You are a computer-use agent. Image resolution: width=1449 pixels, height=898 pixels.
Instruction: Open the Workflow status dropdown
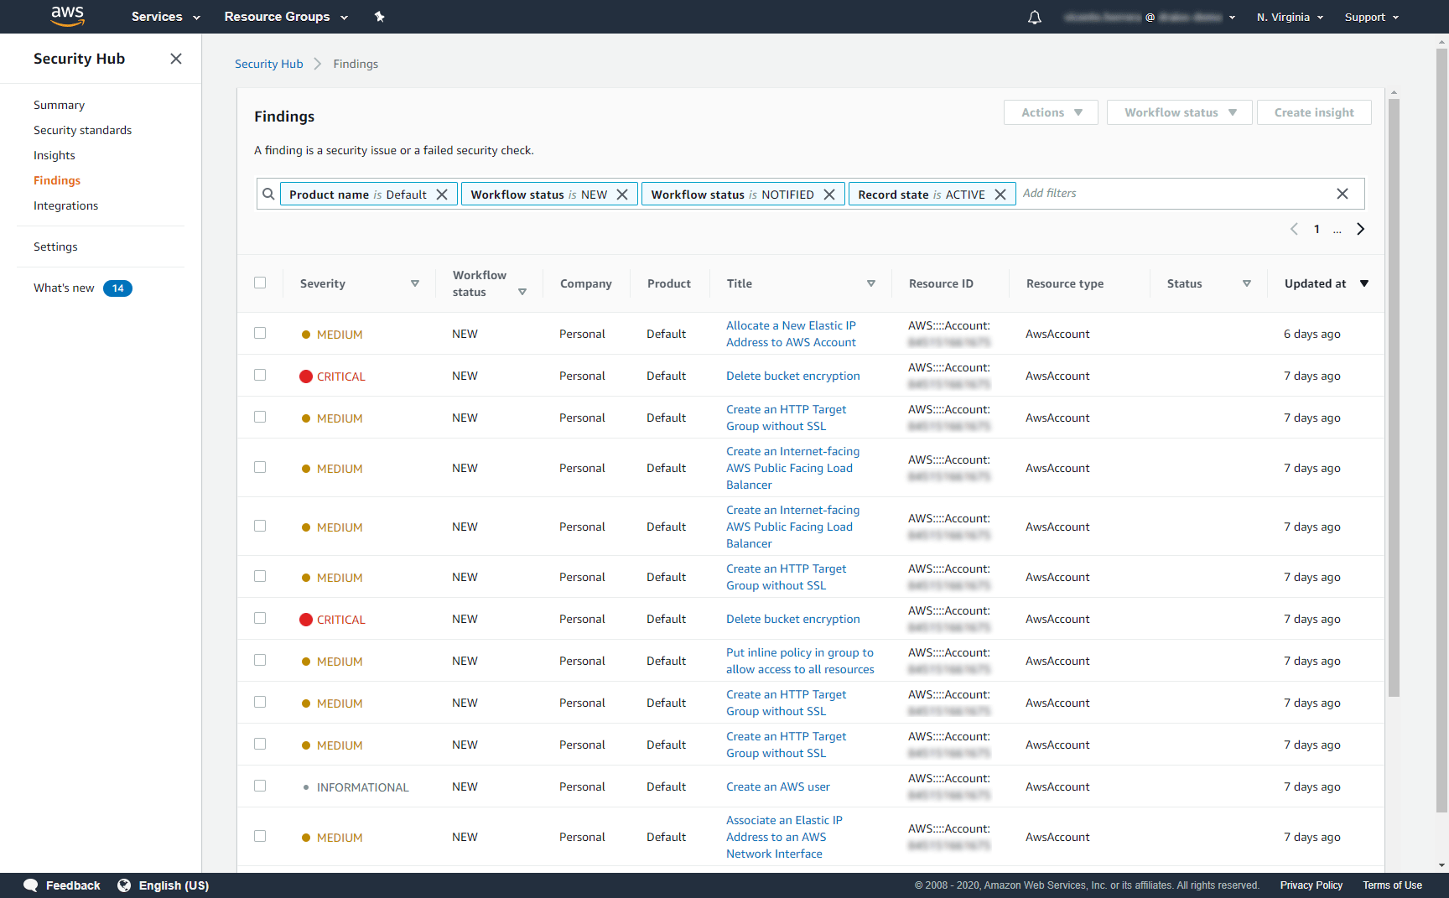click(x=1179, y=112)
